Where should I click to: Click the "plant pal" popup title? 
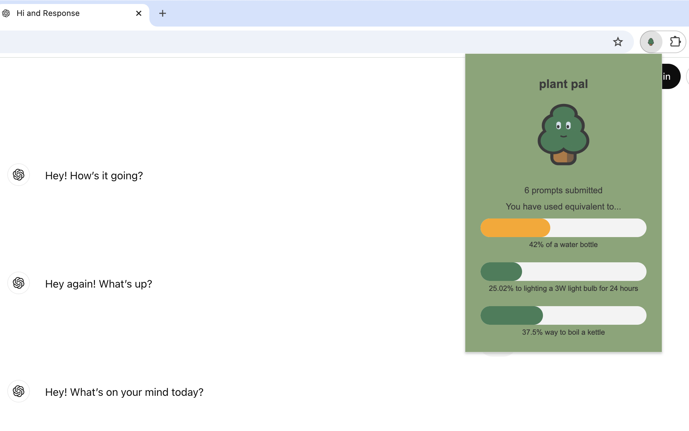pyautogui.click(x=563, y=84)
